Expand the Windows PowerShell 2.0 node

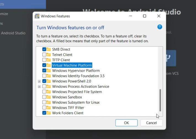pyautogui.click(x=39, y=81)
